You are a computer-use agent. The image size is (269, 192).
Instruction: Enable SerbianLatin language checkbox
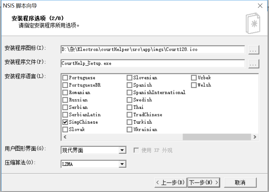coord(65,115)
